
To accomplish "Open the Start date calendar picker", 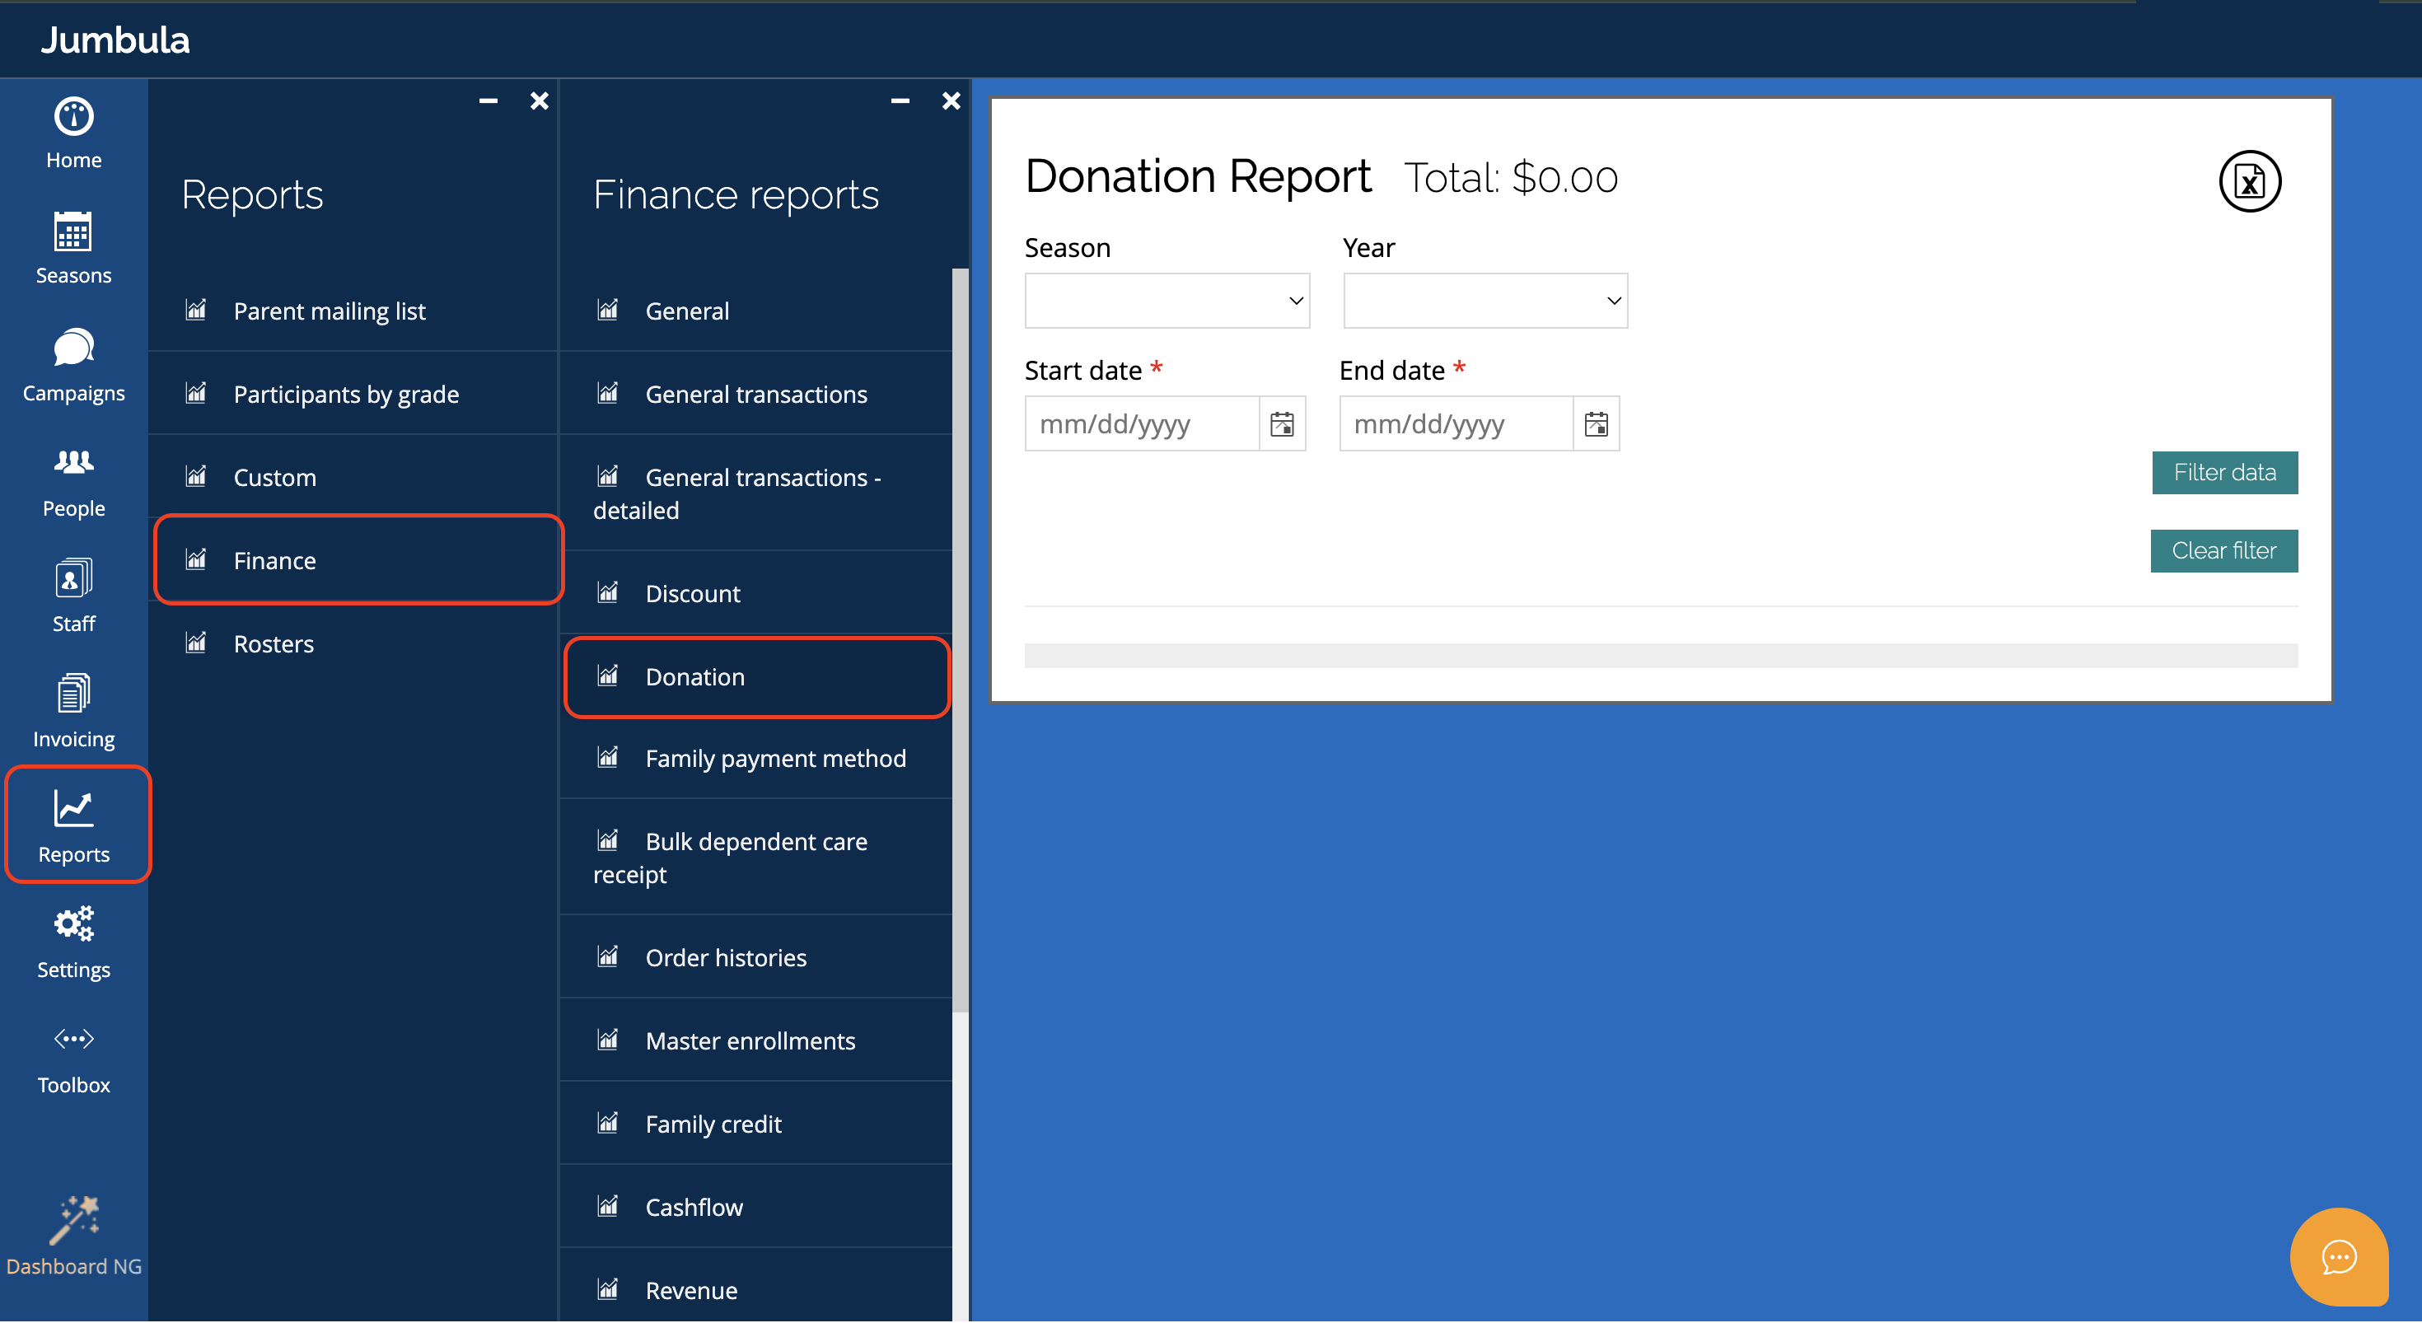I will point(1282,424).
